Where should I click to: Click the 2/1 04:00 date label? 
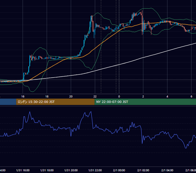click(x=167, y=170)
